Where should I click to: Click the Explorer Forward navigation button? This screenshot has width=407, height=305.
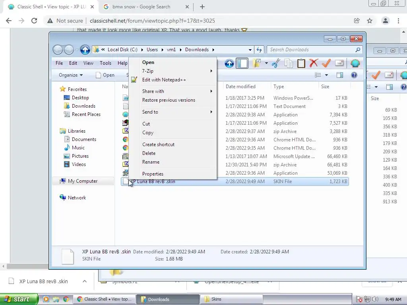tap(68, 50)
